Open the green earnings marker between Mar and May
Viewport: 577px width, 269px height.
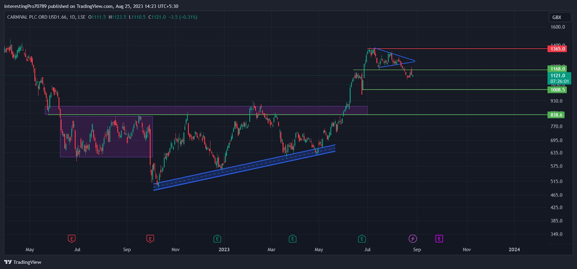[x=292, y=239]
